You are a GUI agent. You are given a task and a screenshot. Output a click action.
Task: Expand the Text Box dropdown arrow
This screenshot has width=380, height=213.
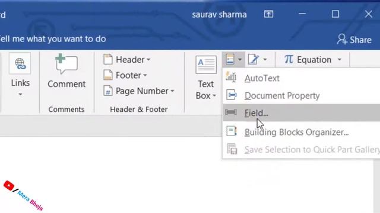tap(214, 96)
